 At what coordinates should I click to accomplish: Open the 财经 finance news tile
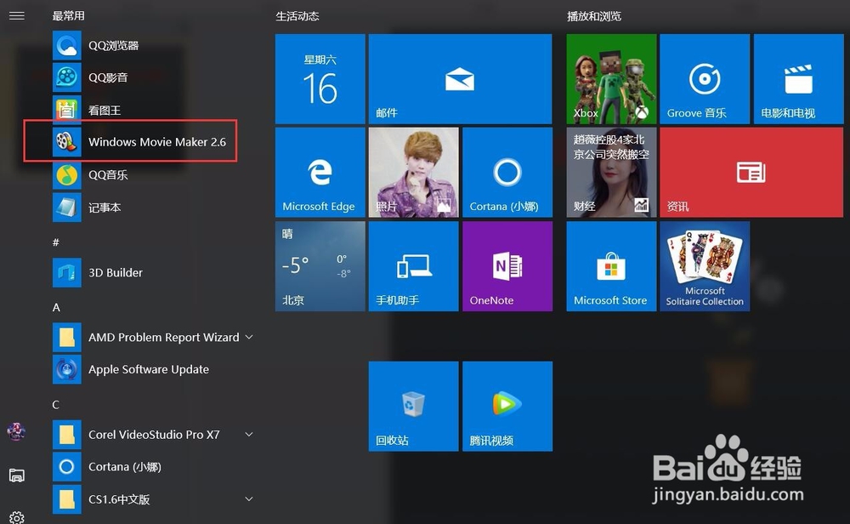pyautogui.click(x=611, y=172)
